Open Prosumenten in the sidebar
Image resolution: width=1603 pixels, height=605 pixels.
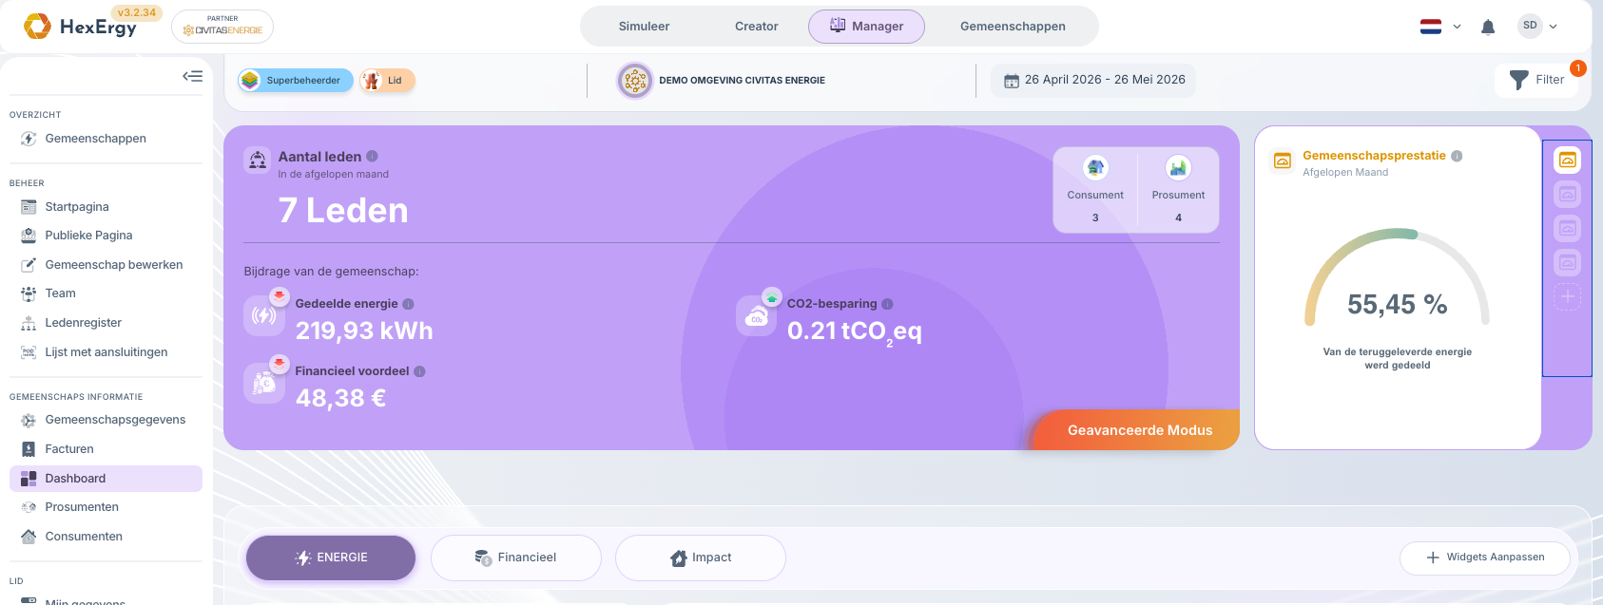click(106, 507)
